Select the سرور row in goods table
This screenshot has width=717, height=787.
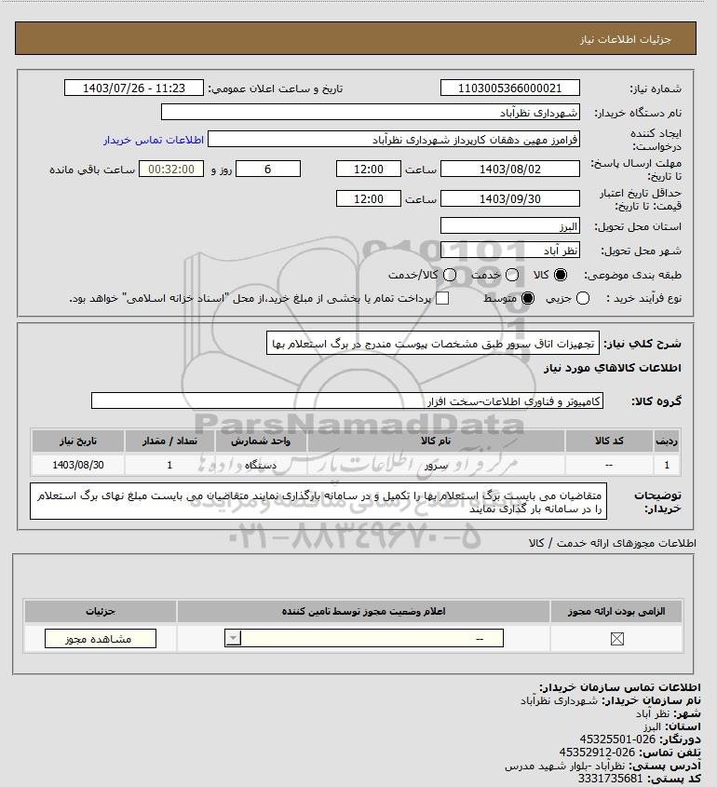click(355, 465)
